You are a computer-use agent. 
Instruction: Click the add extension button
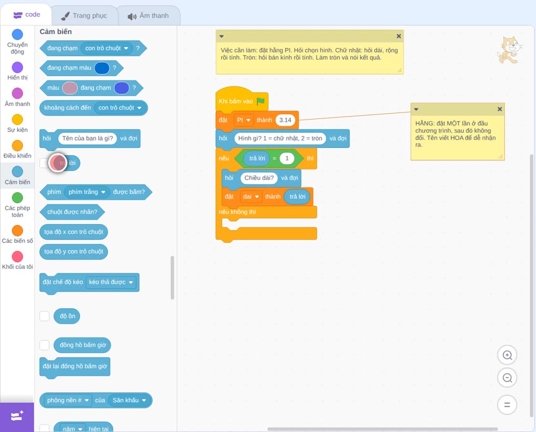[17, 416]
